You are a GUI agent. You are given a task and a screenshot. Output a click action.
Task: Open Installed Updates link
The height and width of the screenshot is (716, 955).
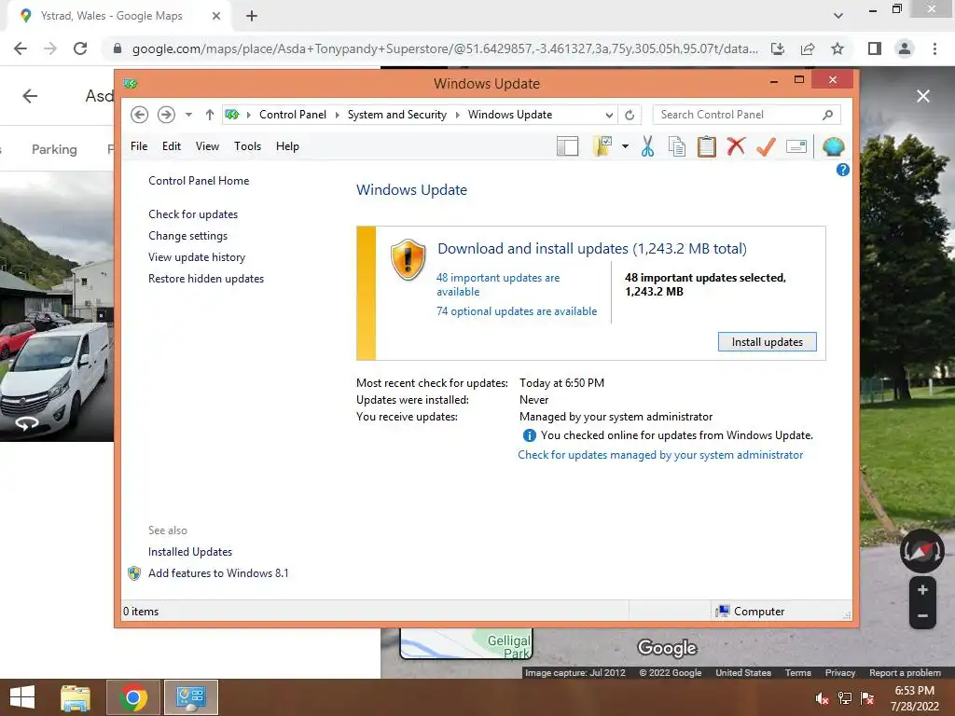tap(190, 552)
